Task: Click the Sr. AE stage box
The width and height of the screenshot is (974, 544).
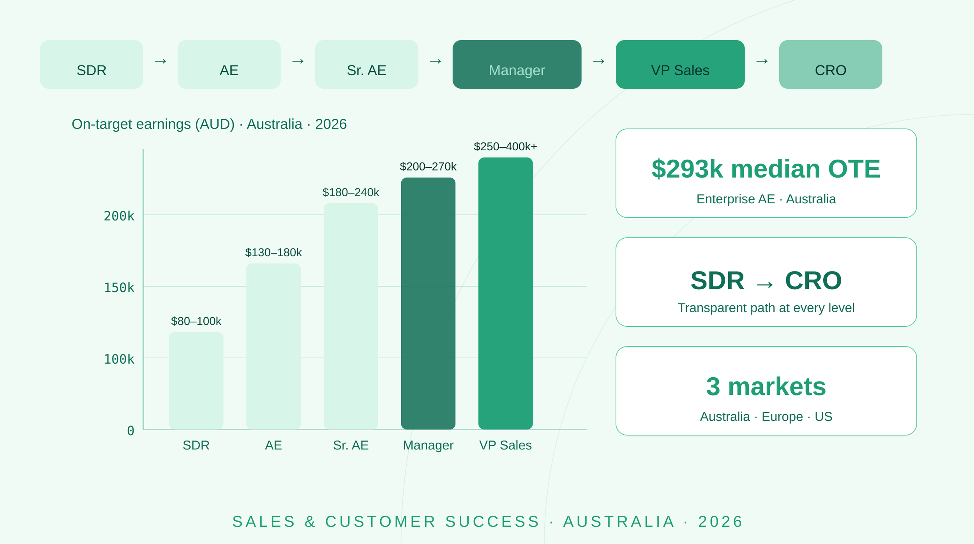Action: tap(366, 64)
